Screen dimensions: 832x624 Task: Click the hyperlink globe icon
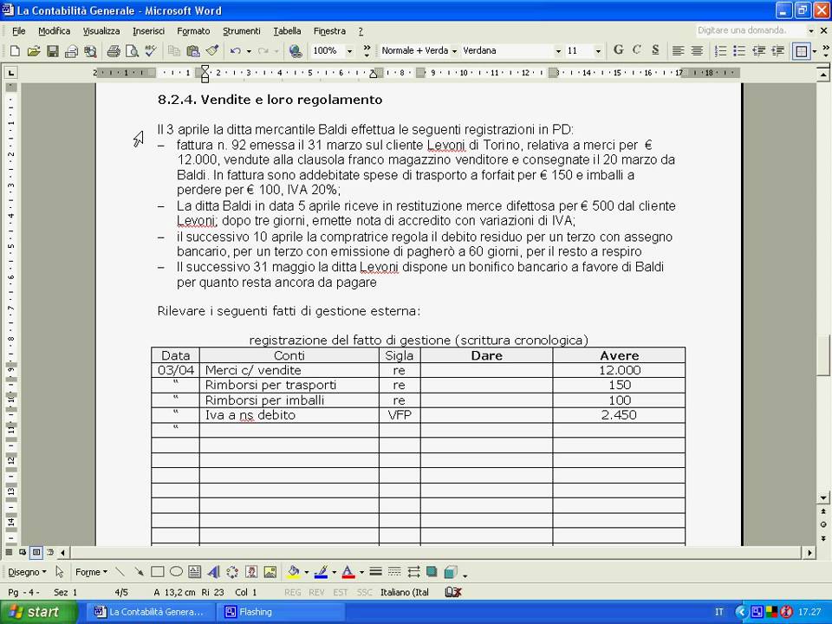[296, 51]
